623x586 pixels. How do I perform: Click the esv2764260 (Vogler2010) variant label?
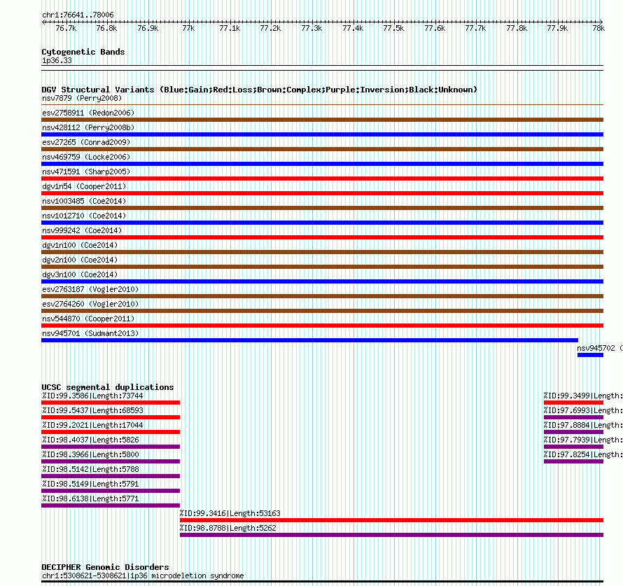pyautogui.click(x=90, y=304)
